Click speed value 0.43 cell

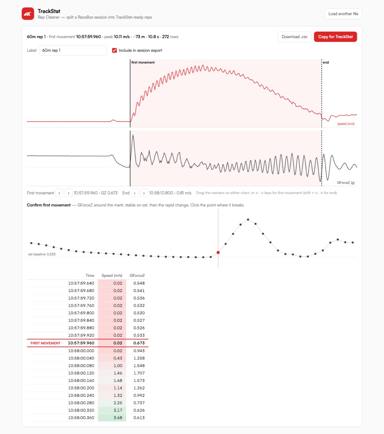[112, 358]
